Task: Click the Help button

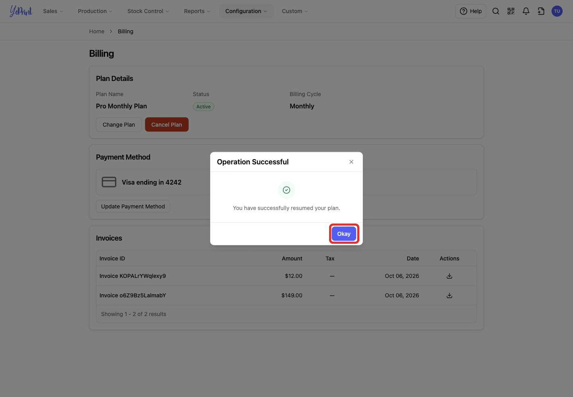Action: pos(471,11)
